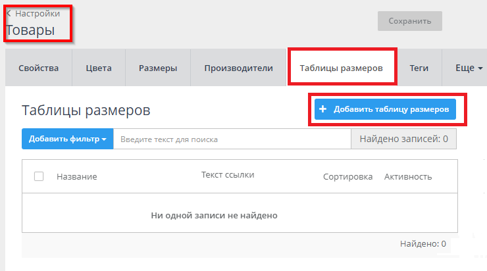Select the Производители tab
Viewport: 487px width, 271px height.
(238, 68)
